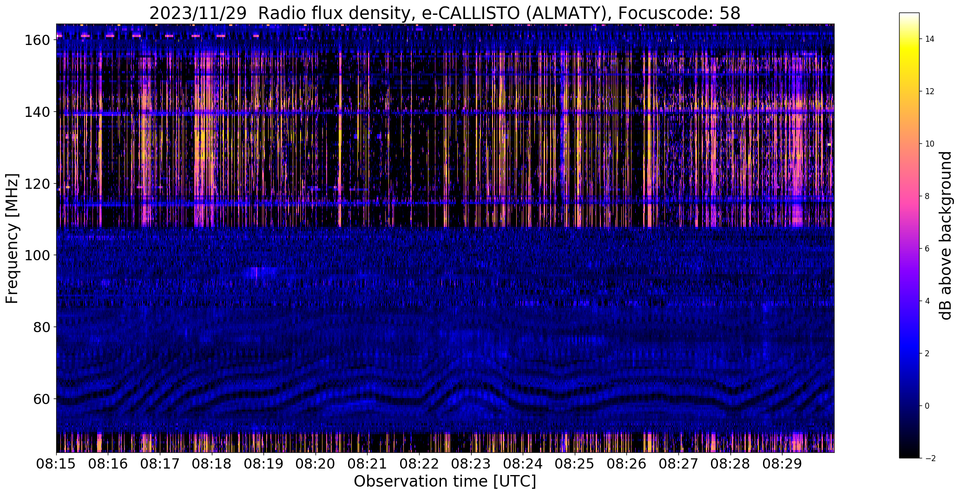
Task: Click the 100 MHz frequency tick label
Action: (37, 255)
